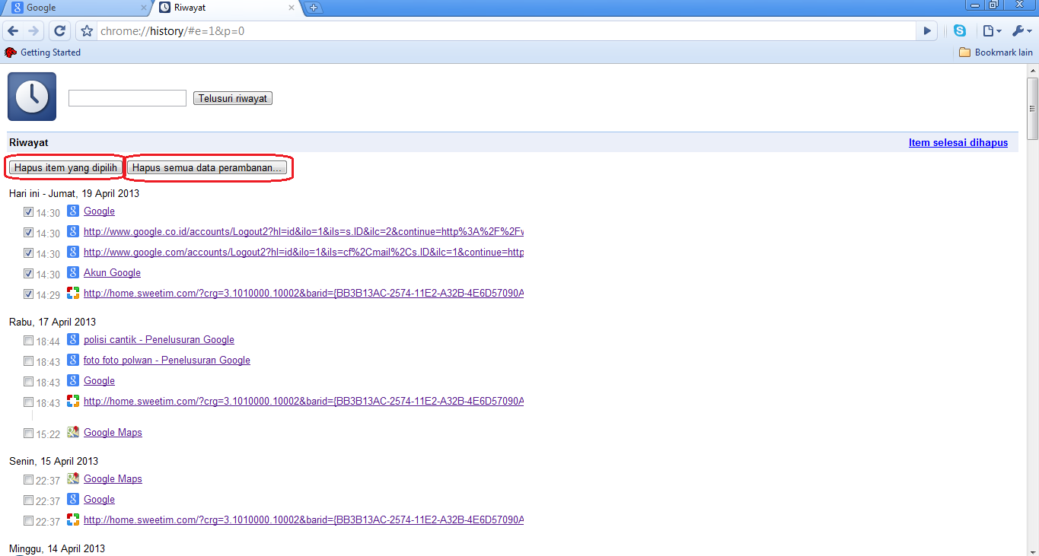Open the Google Maps link at 15:22
The width and height of the screenshot is (1039, 556).
point(113,432)
